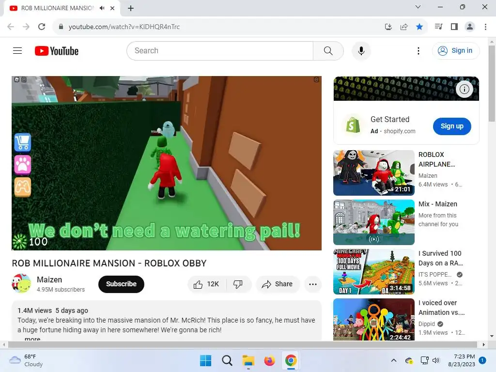The width and height of the screenshot is (496, 372).
Task: Dislike the video with thumbs down
Action: pyautogui.click(x=238, y=284)
